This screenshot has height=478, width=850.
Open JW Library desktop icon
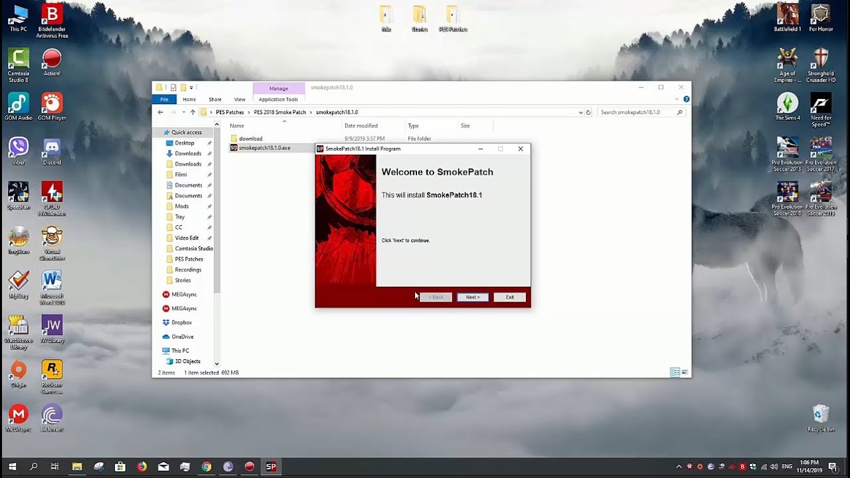52,329
